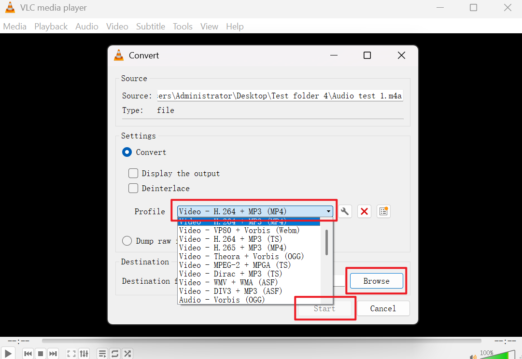The width and height of the screenshot is (522, 359).
Task: Open the Playback menu
Action: 51,26
